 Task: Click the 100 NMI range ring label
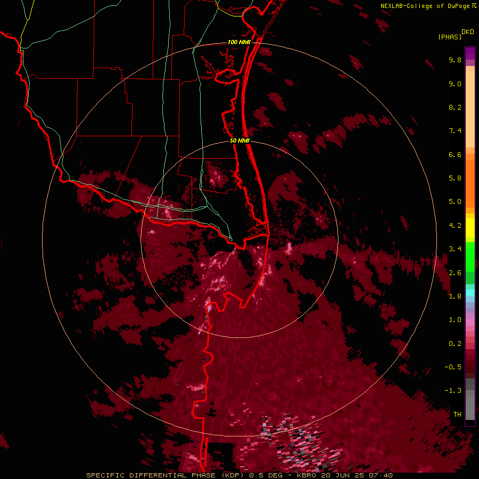(x=239, y=42)
